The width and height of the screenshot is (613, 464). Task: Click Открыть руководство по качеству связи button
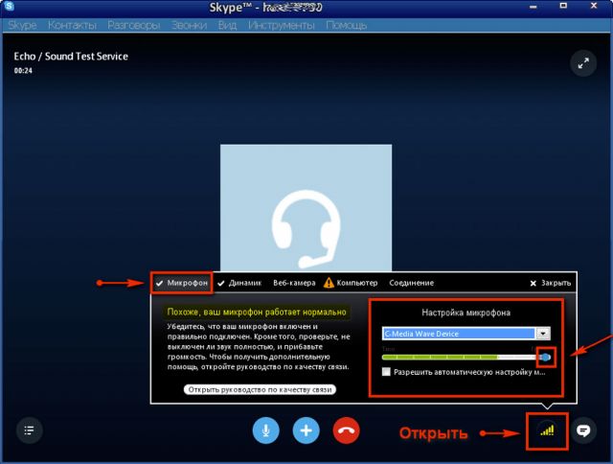click(x=260, y=389)
